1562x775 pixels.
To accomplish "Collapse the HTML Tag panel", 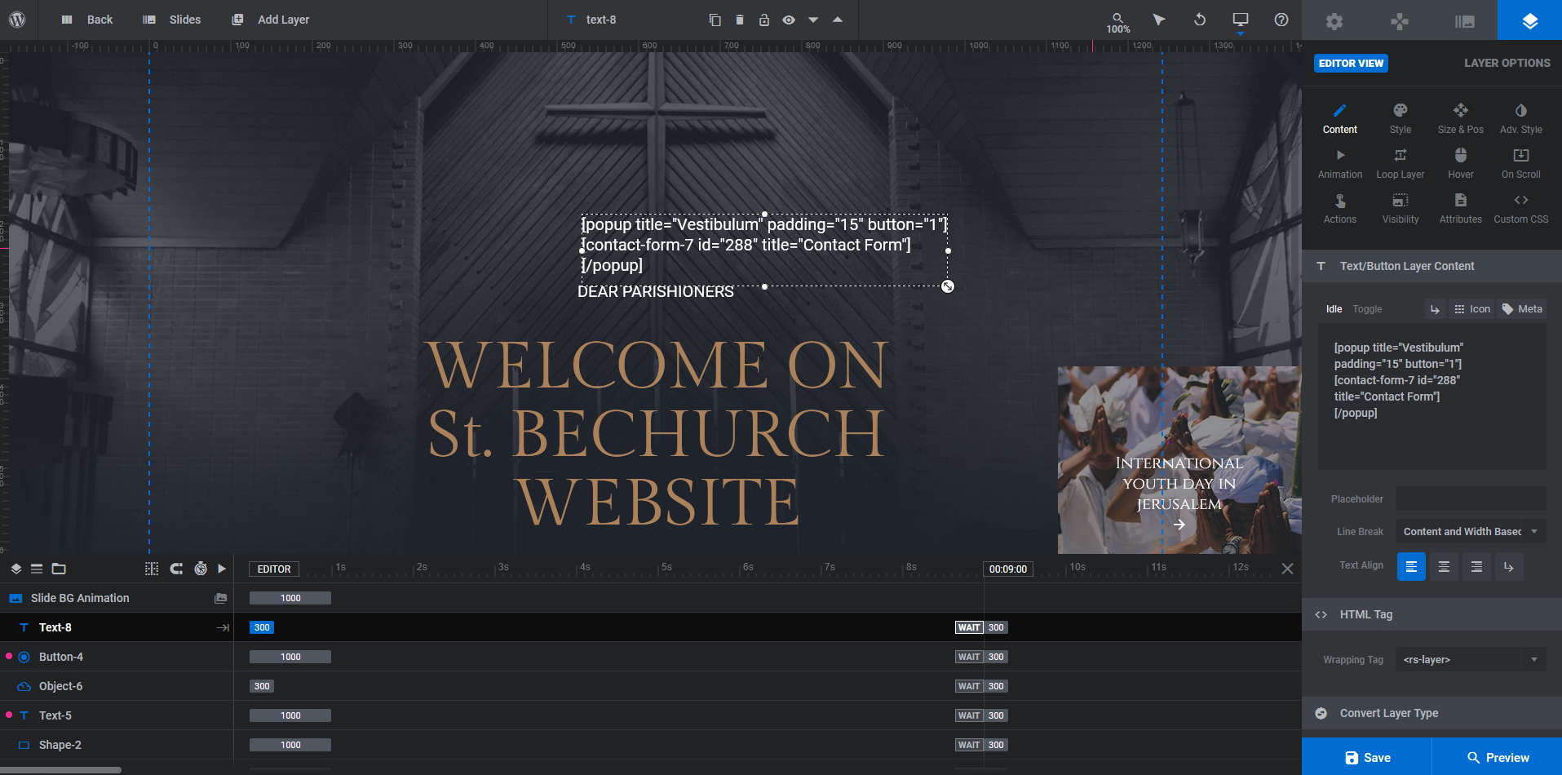I will tap(1431, 614).
